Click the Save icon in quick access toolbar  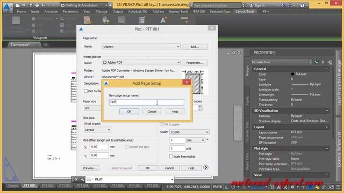click(31, 5)
